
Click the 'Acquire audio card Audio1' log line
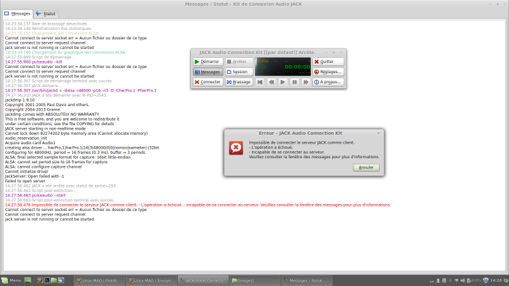coord(30,142)
